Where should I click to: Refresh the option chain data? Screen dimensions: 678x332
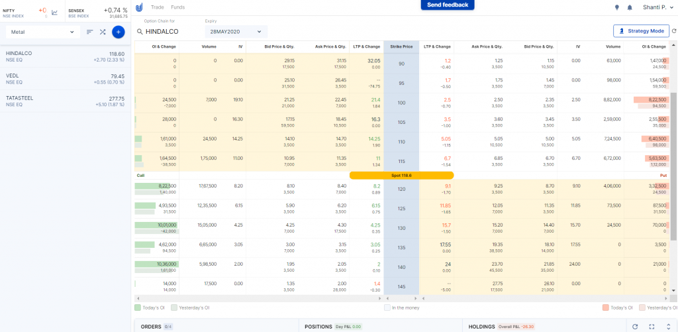pyautogui.click(x=673, y=31)
